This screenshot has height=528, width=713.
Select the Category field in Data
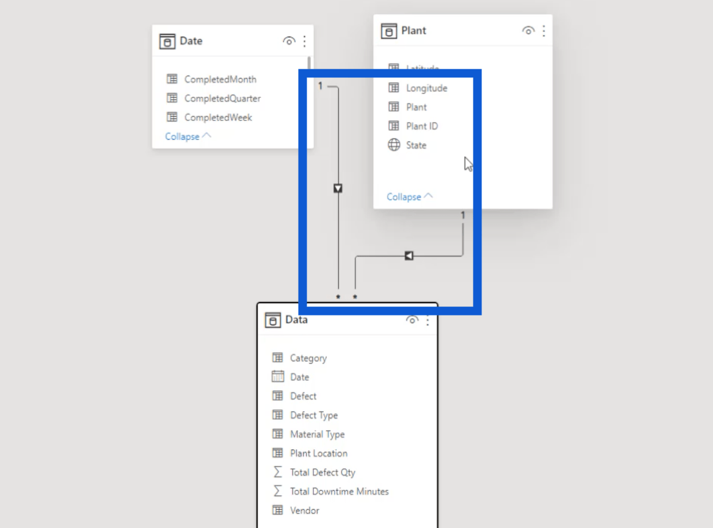(308, 358)
